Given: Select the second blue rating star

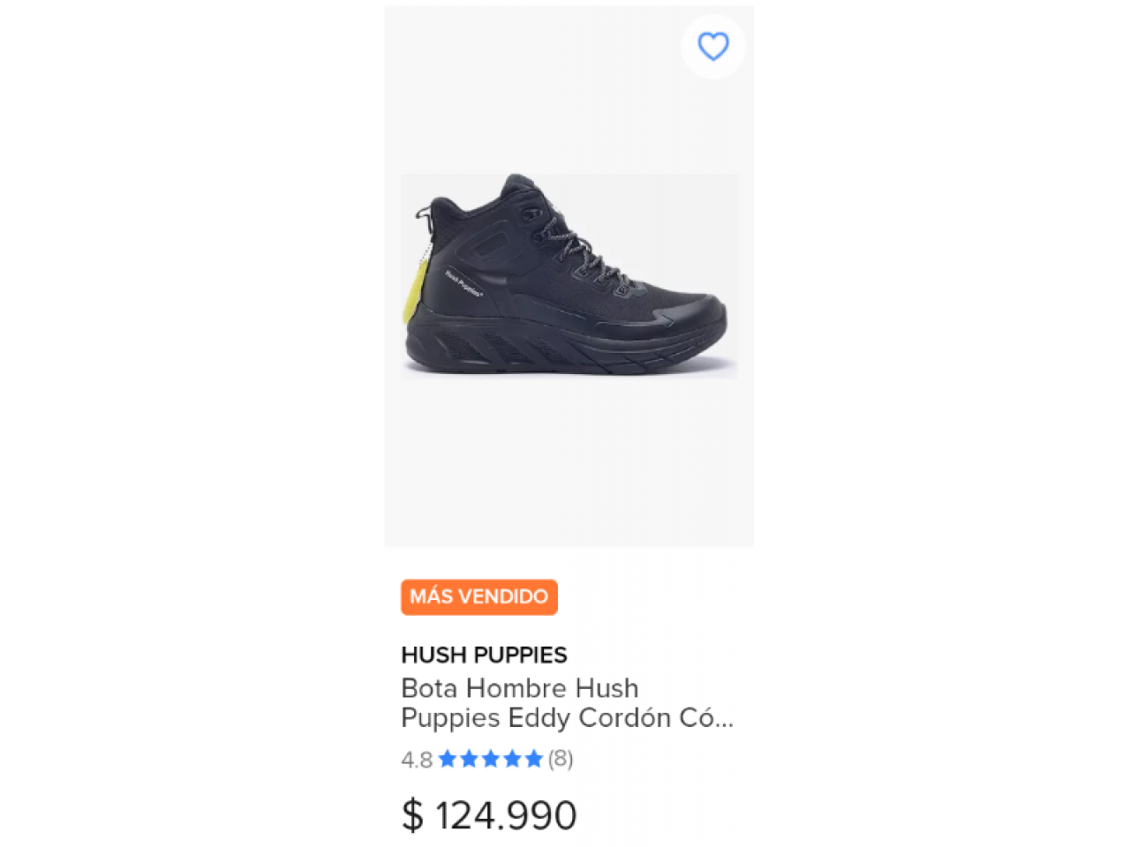Looking at the screenshot, I should click(x=469, y=759).
